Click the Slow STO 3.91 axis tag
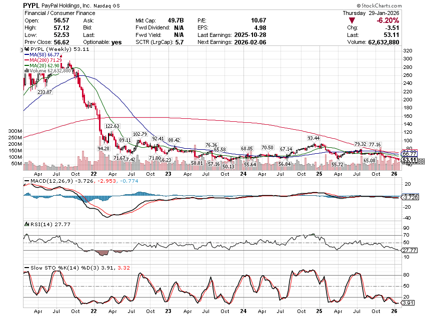 409,303
